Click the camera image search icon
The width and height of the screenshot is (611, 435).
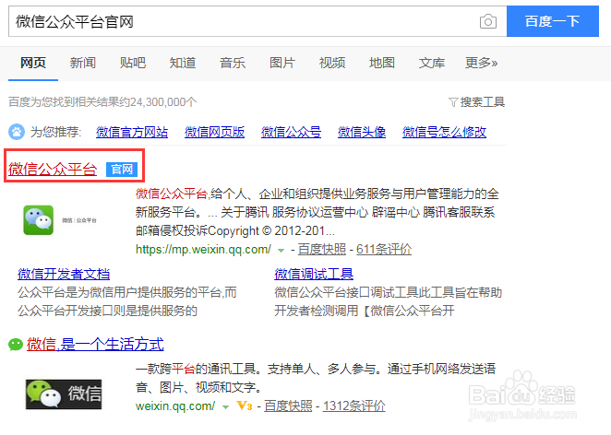point(487,21)
